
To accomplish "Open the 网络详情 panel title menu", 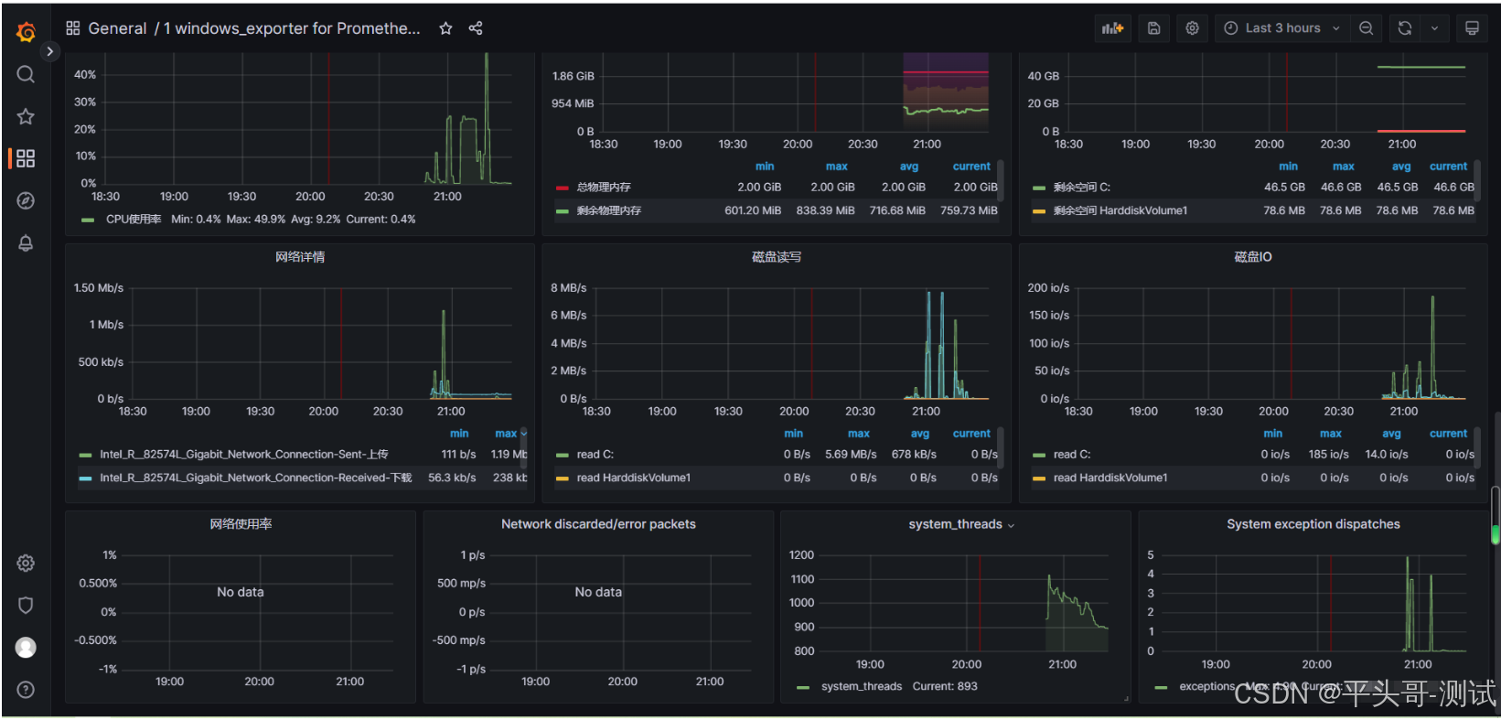I will pos(300,257).
